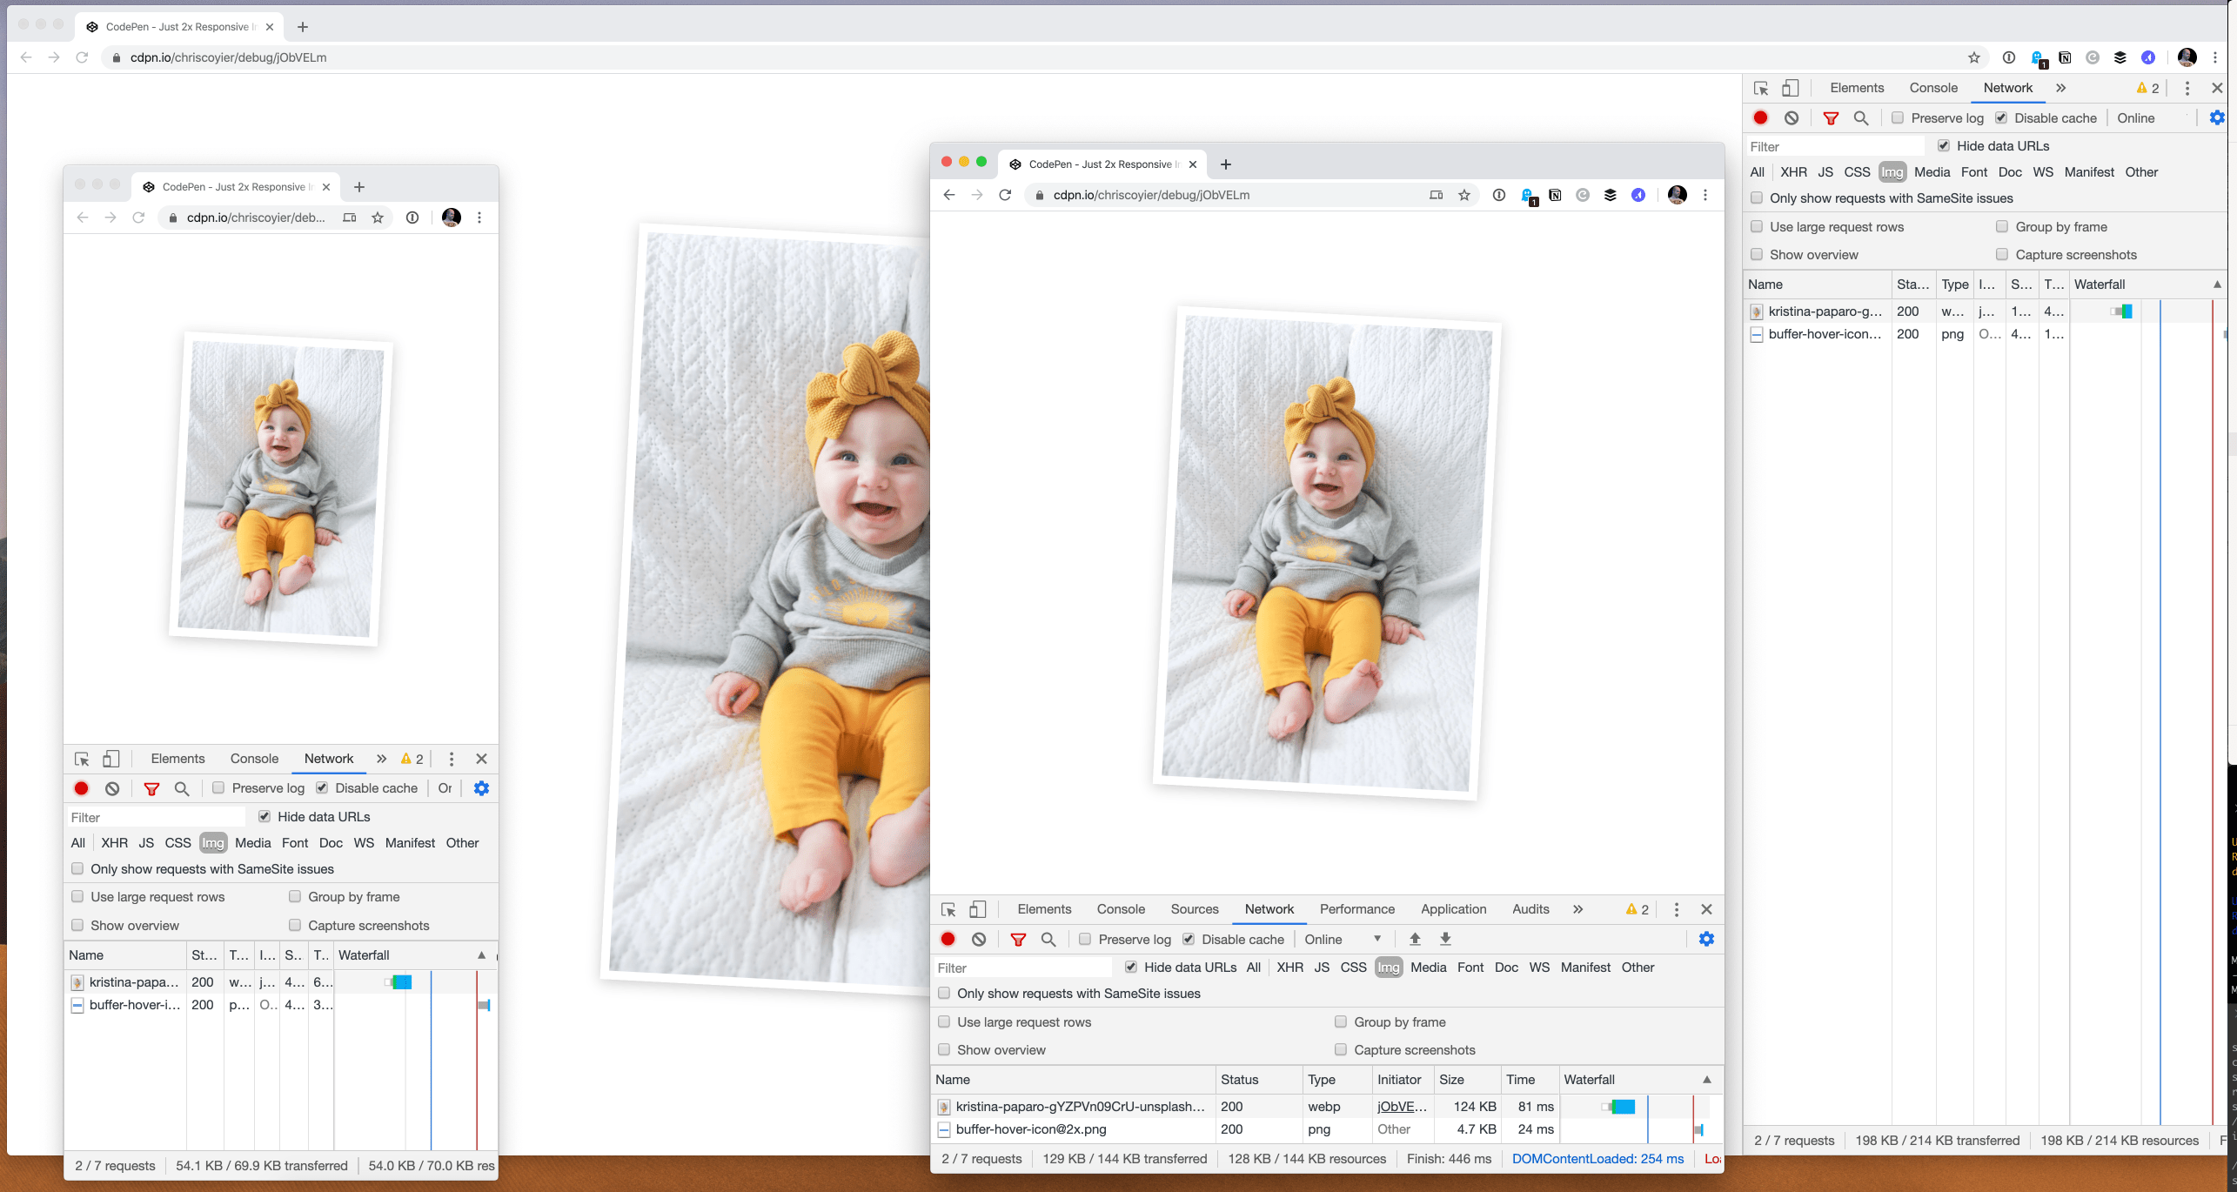Image resolution: width=2237 pixels, height=1192 pixels.
Task: Click the import HAR upload arrow icon
Action: coord(1415,939)
